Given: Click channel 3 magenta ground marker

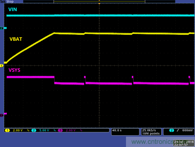Looking at the screenshot, I should coord(2,116).
